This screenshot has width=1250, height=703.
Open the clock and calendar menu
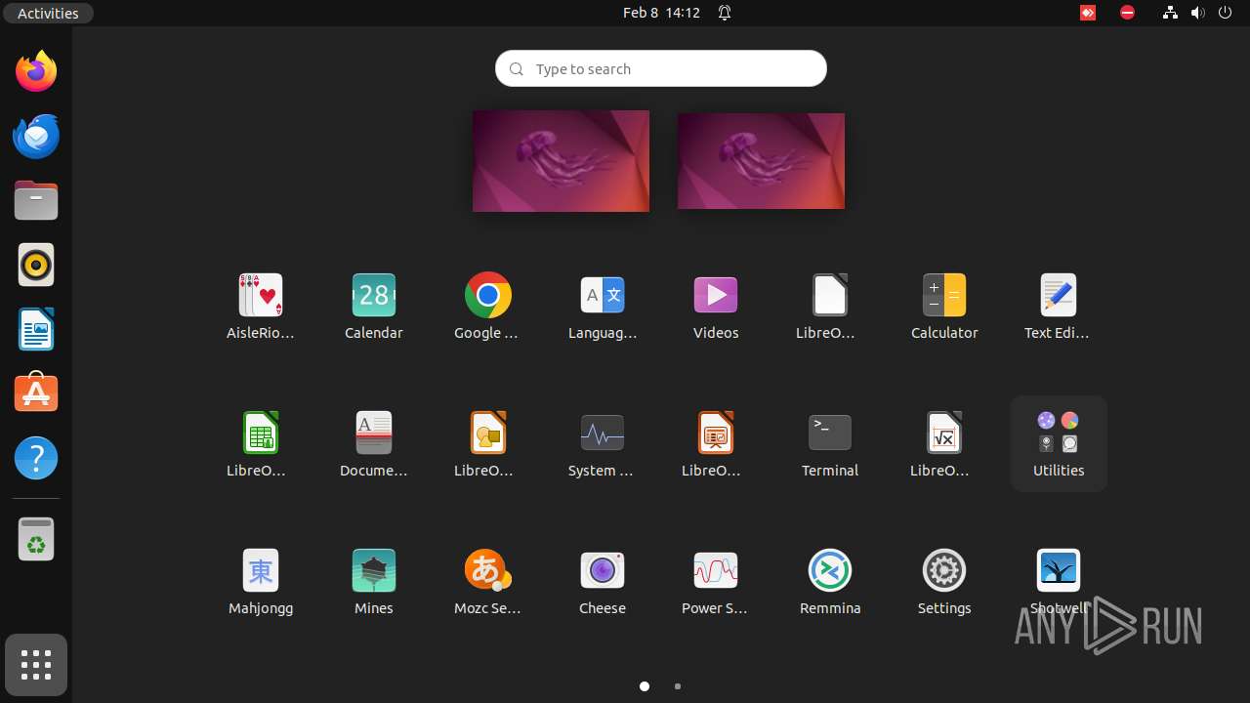pos(661,13)
